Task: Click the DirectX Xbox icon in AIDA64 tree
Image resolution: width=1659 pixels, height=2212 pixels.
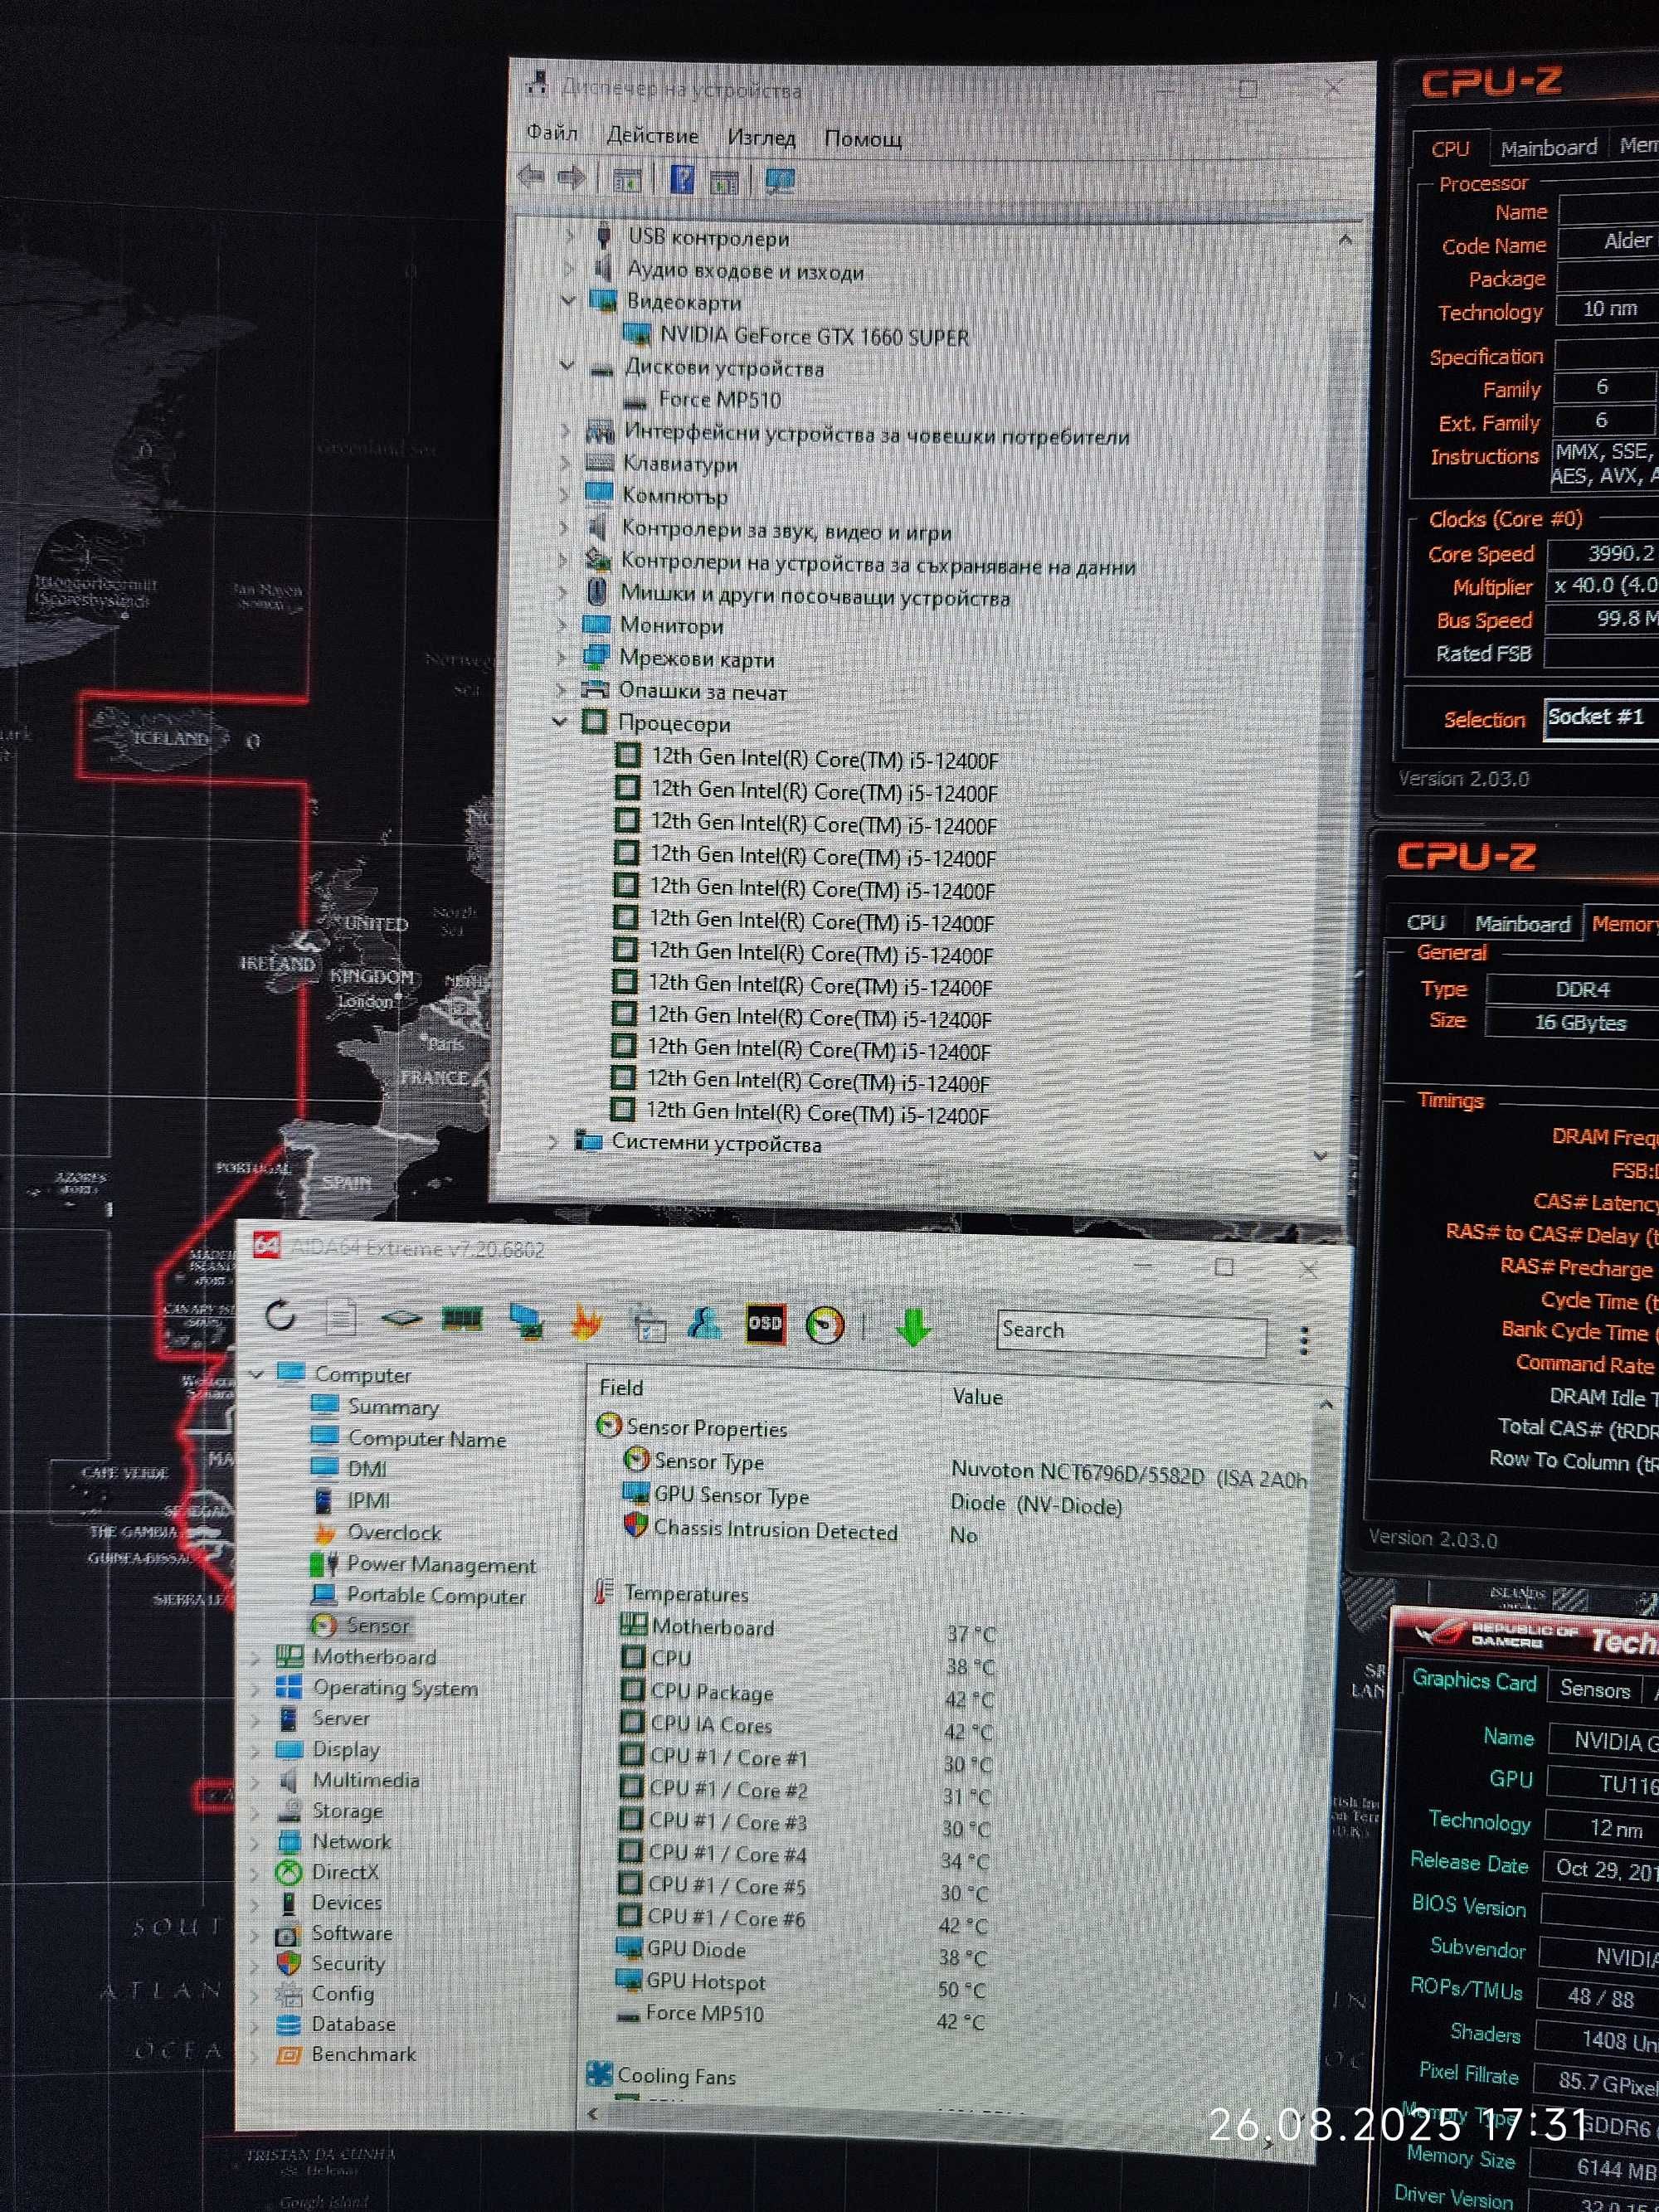Action: (x=289, y=1871)
